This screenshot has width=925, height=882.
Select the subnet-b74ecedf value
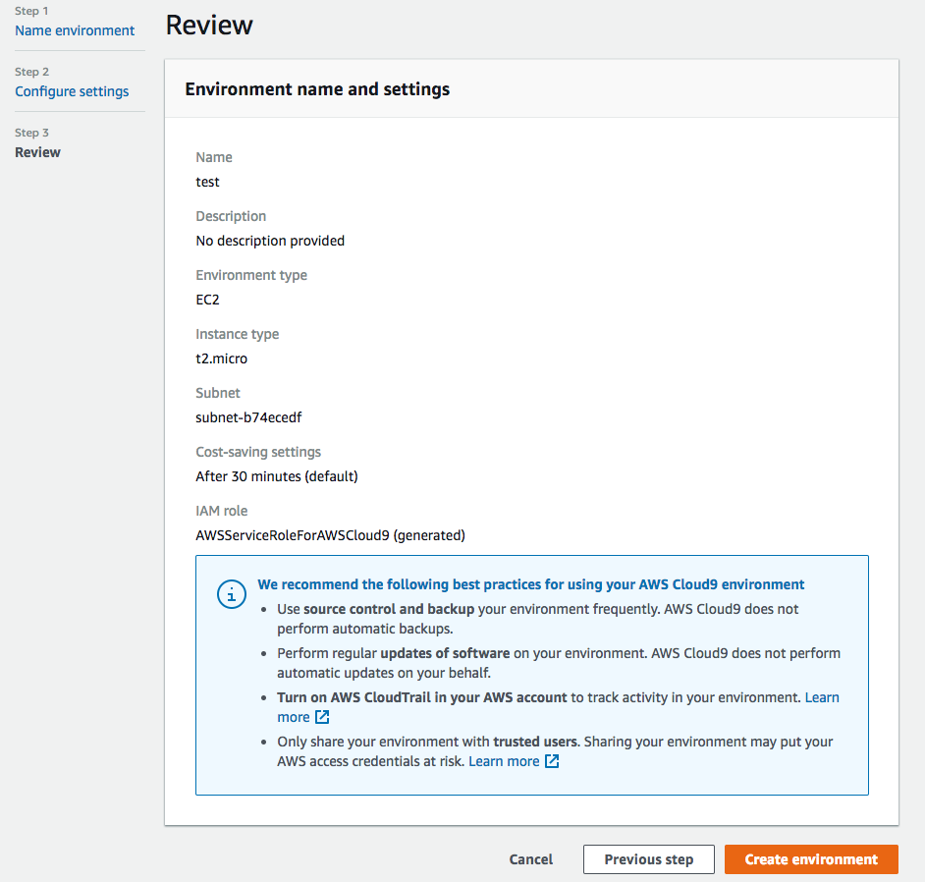[249, 416]
